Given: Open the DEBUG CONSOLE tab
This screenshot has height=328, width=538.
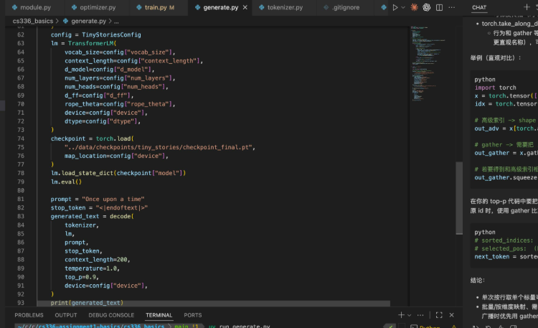Looking at the screenshot, I should 111,315.
